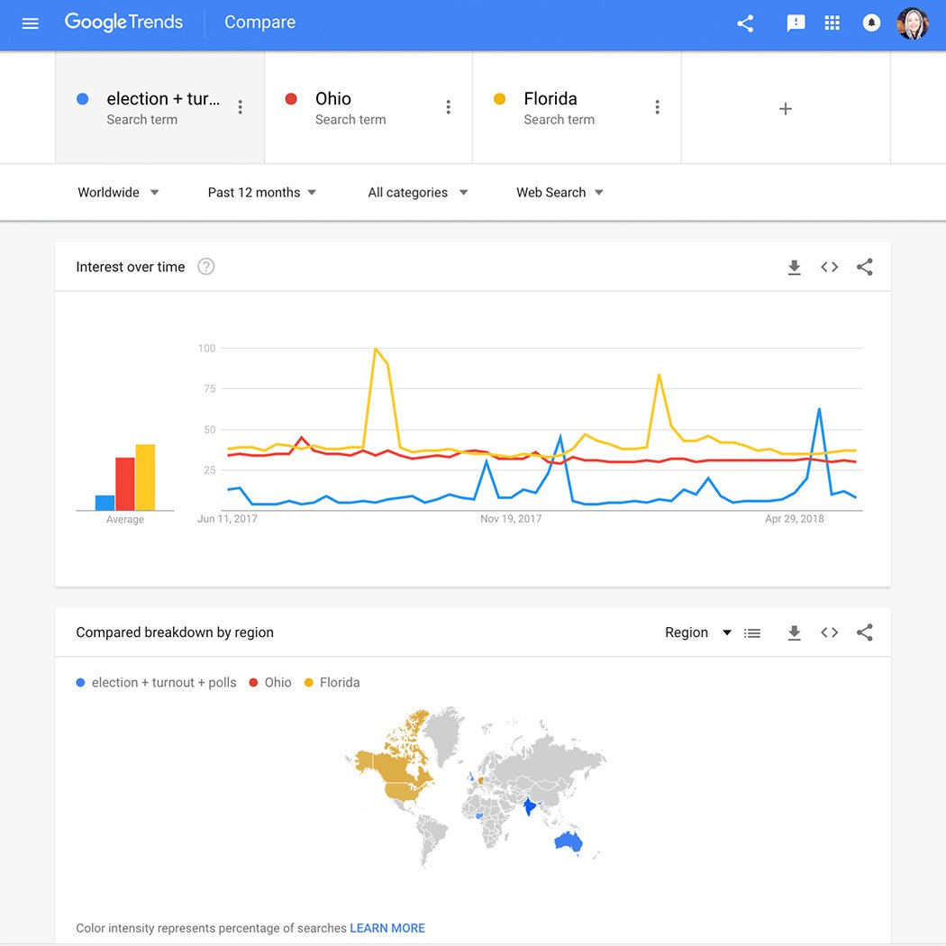This screenshot has width=946, height=946.
Task: Open the Web Search type dropdown
Action: click(559, 193)
